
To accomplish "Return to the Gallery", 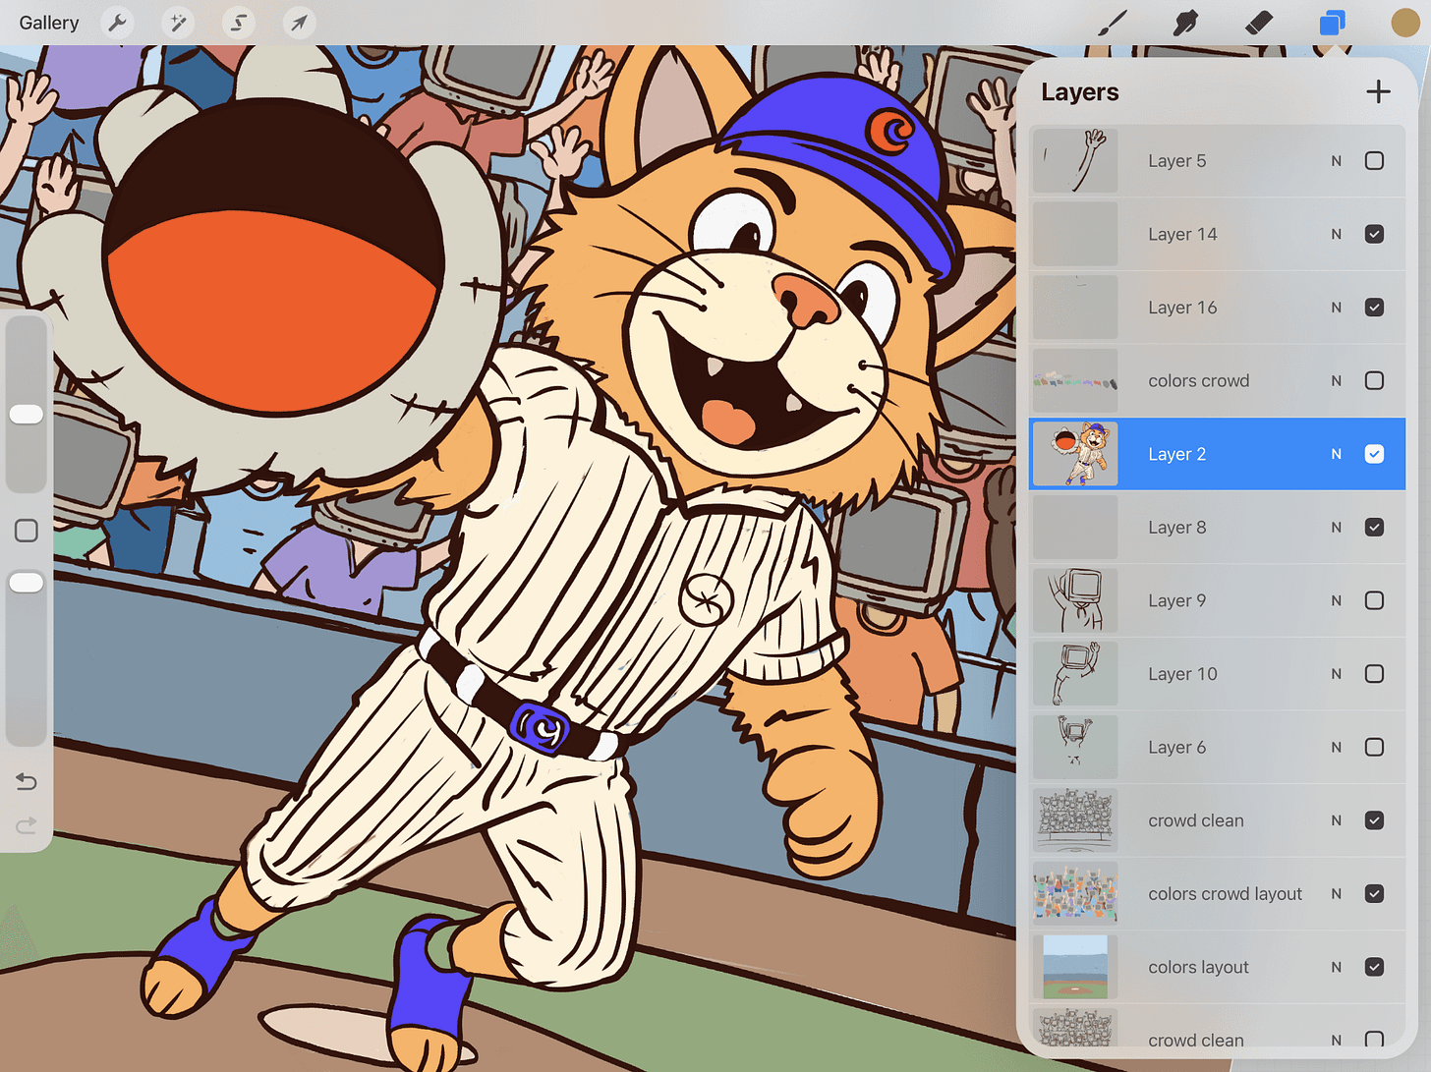I will click(x=49, y=23).
